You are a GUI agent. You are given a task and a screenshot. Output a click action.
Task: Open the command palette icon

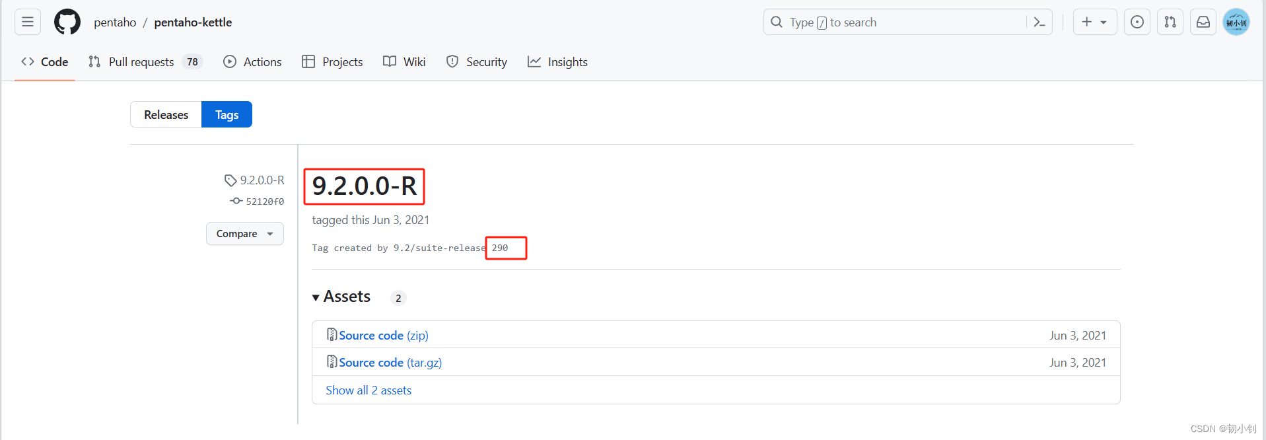point(1039,22)
